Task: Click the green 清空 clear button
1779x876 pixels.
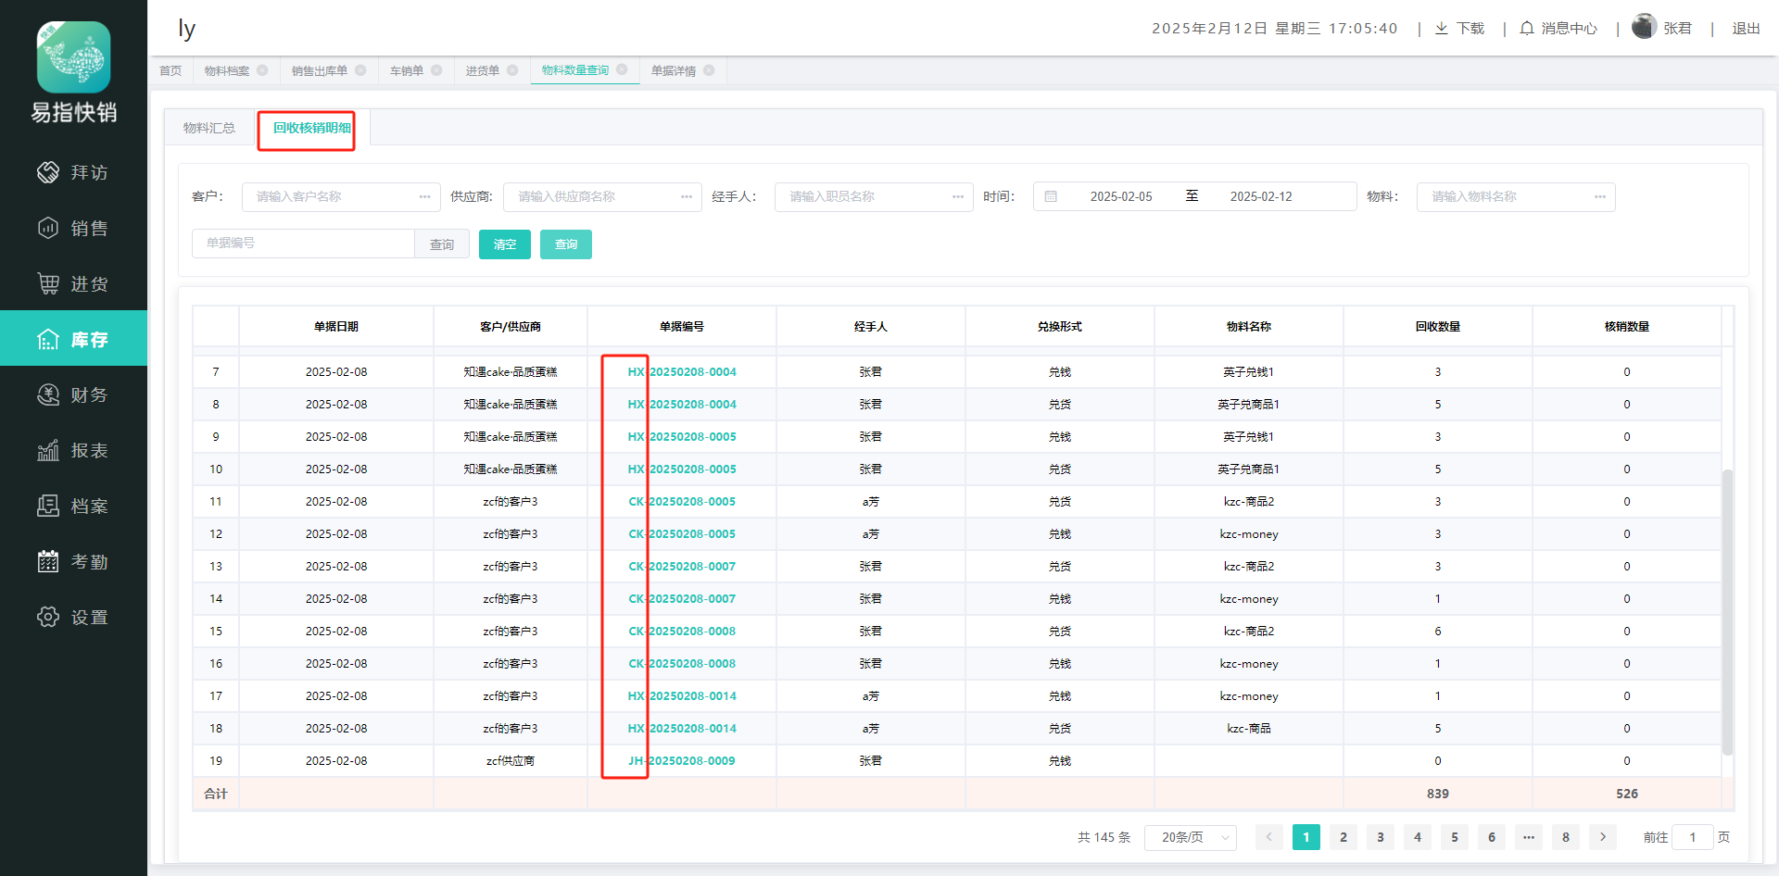Action: pos(504,244)
